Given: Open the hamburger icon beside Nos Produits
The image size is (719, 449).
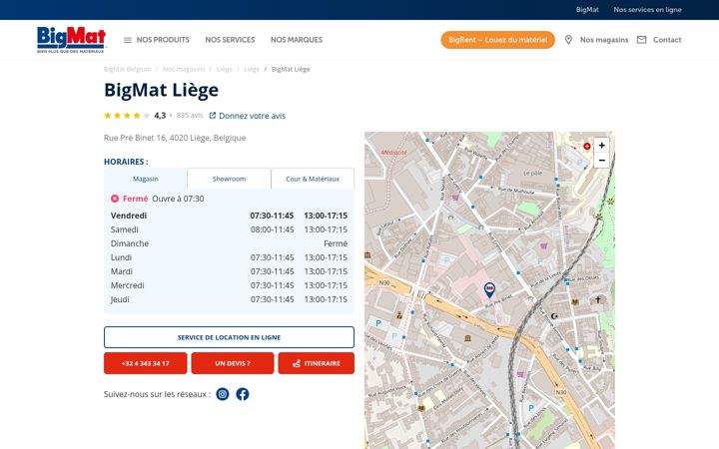Looking at the screenshot, I should (128, 40).
